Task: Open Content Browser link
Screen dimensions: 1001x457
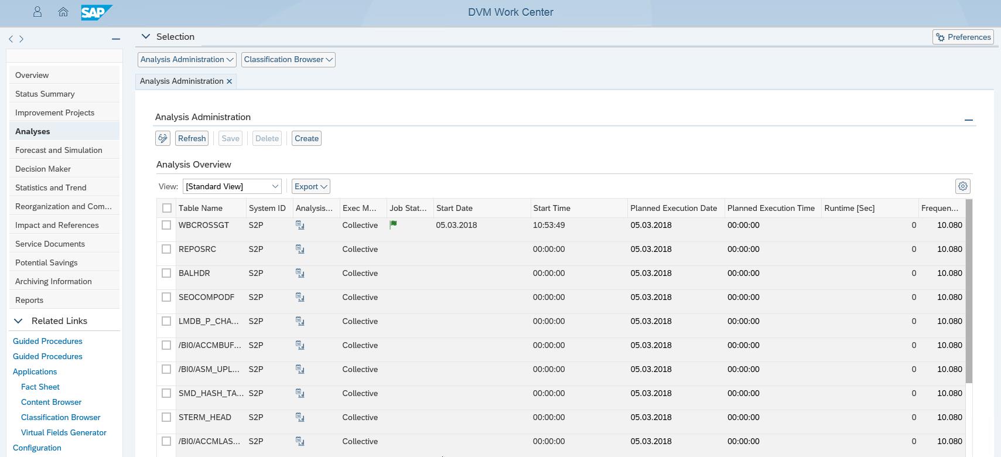Action: 51,402
